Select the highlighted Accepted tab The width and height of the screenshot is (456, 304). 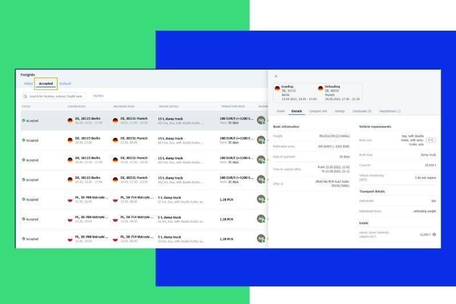[46, 84]
